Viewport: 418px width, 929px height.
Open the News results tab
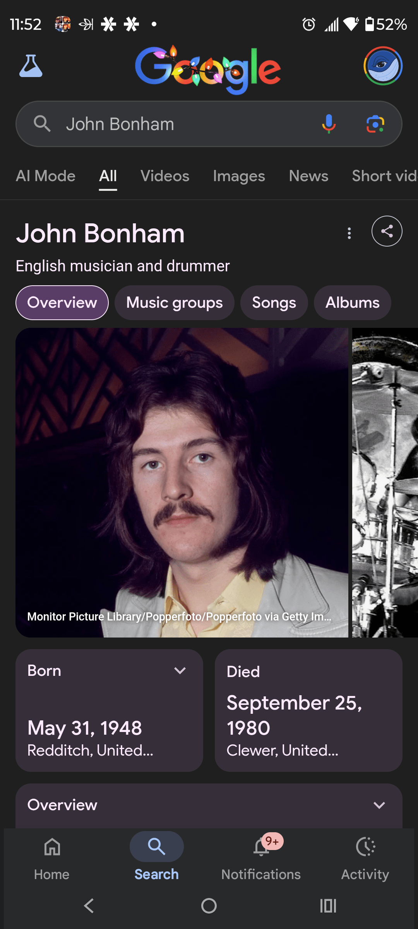308,176
